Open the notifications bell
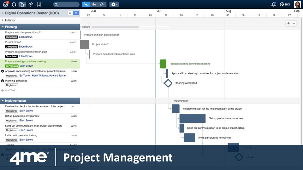Screen dimensions: 303x170 (273, 4)
